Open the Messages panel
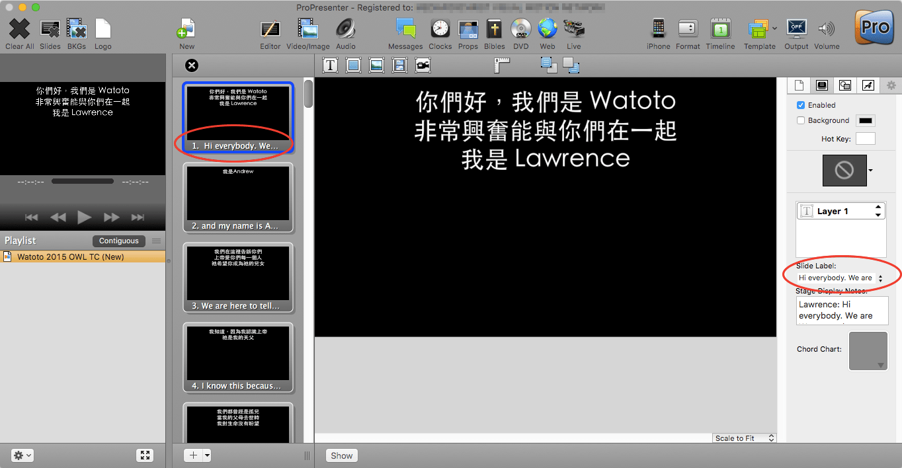Viewport: 902px width, 468px height. coord(405,29)
